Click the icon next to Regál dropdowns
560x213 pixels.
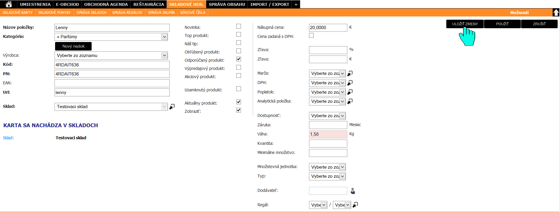click(x=355, y=205)
